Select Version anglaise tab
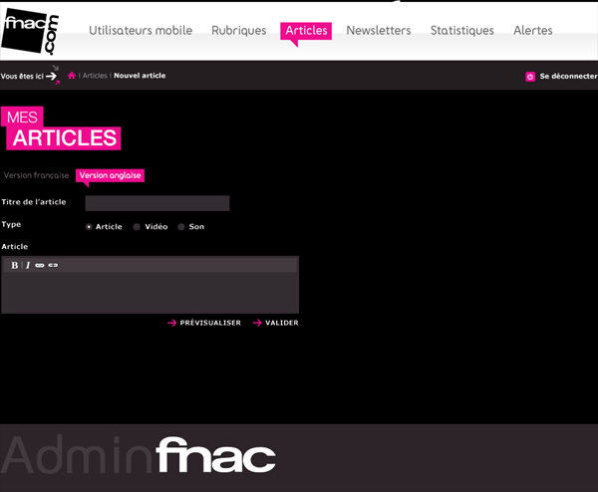The height and width of the screenshot is (492, 598). tap(110, 175)
